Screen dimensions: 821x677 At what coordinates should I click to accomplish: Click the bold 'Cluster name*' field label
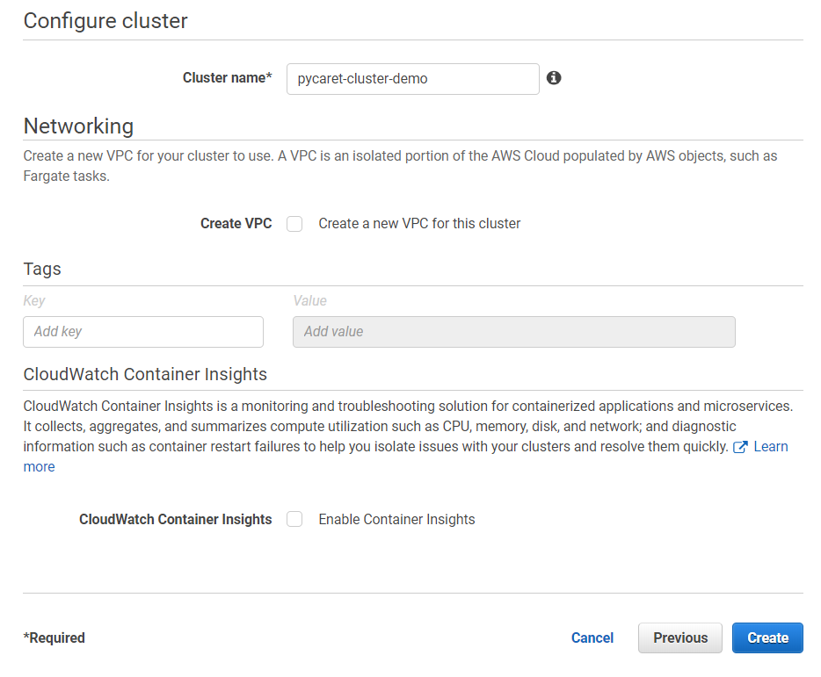pyautogui.click(x=228, y=78)
